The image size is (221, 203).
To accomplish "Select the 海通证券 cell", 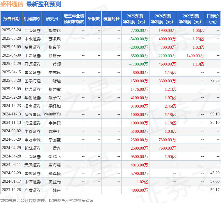I will click(33, 123).
